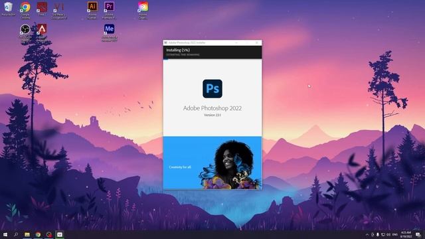This screenshot has width=425, height=239.
Task: Click the installer title bar icon
Action: click(165, 42)
